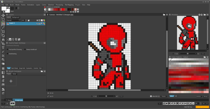This screenshot has width=210, height=109.
Task: Adjust frame delay stepper arrows
Action: pos(200,103)
